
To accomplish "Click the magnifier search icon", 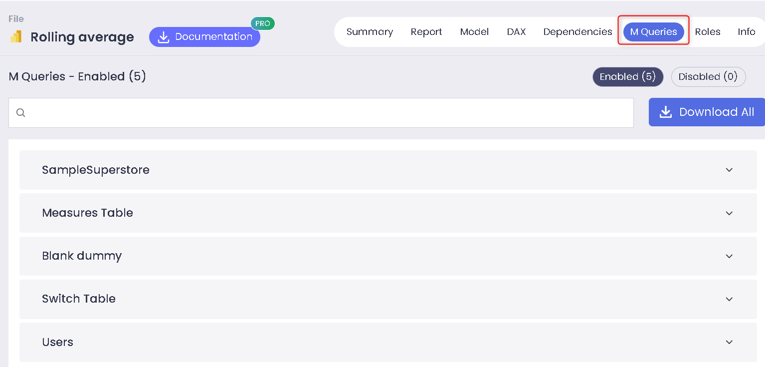I will click(20, 113).
